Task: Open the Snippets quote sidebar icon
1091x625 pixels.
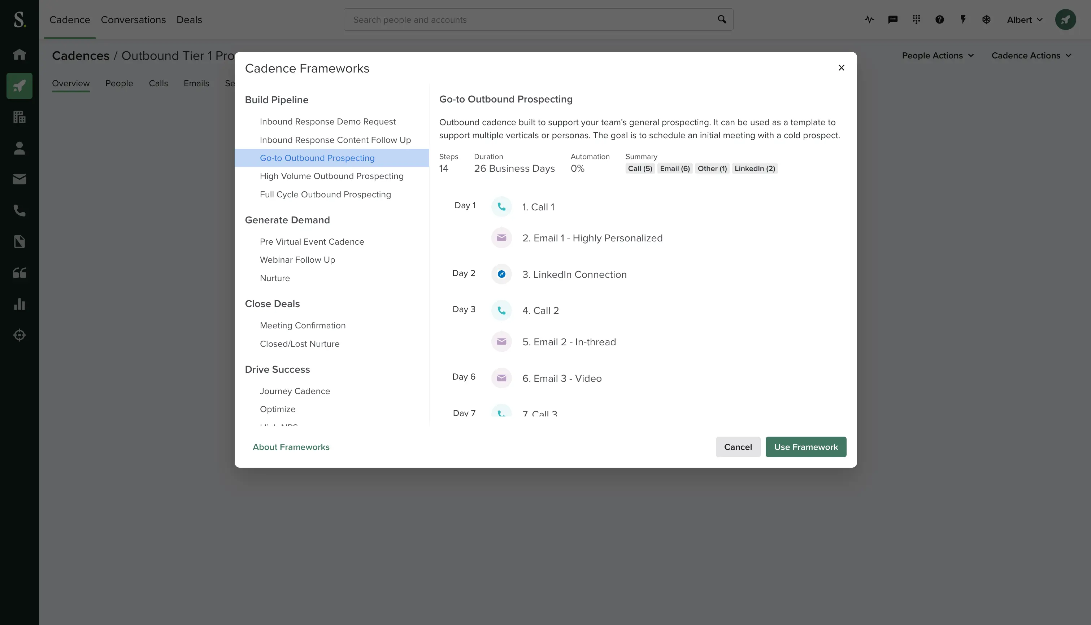Action: [19, 273]
